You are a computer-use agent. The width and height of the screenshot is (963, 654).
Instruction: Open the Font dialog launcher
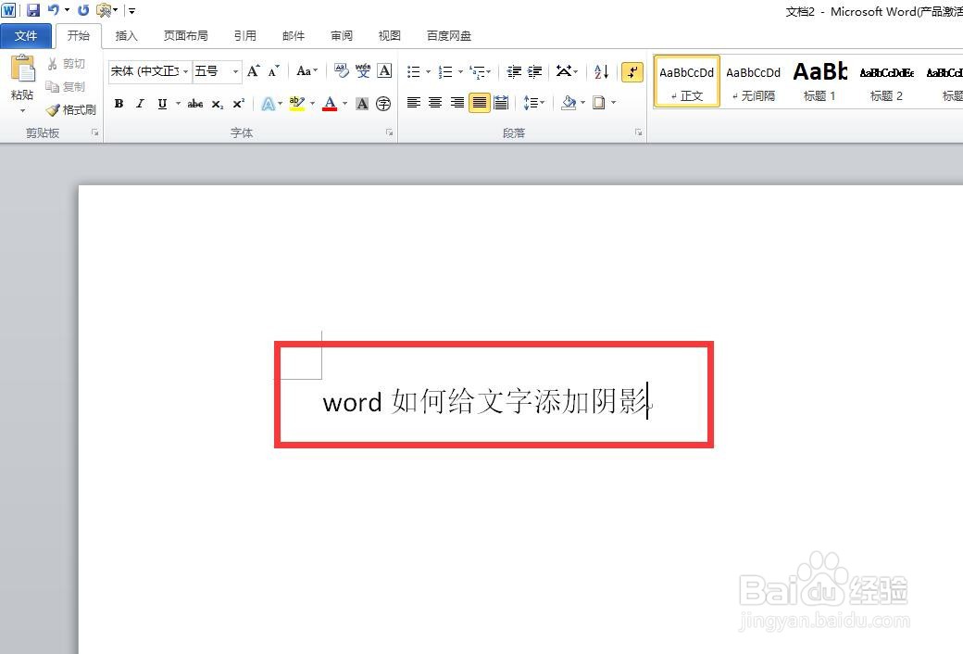point(389,132)
